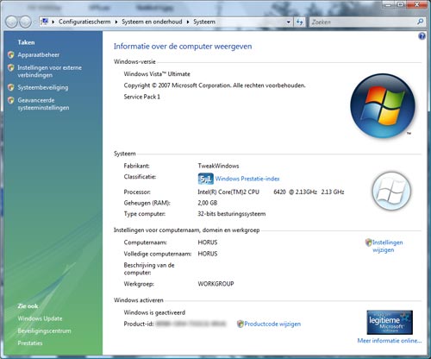Focus the Zoeken search field

(x=362, y=22)
